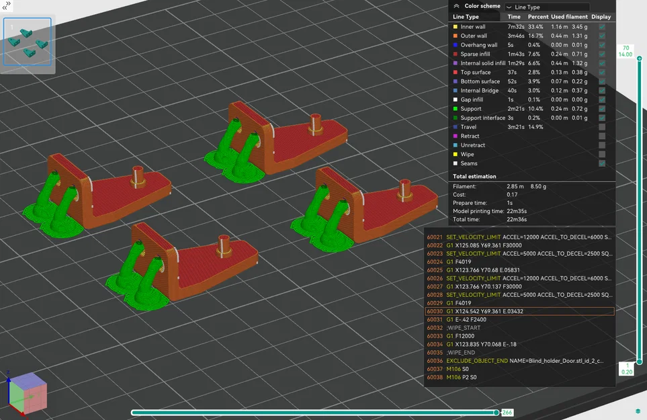Toggle Internal Bridge display checkbox
Screen dimensions: 647x420
pyautogui.click(x=602, y=90)
